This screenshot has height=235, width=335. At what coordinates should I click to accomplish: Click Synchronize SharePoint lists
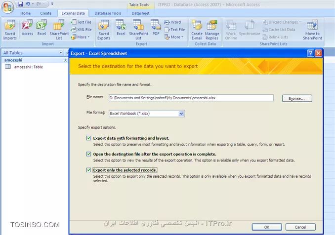pyautogui.click(x=250, y=28)
